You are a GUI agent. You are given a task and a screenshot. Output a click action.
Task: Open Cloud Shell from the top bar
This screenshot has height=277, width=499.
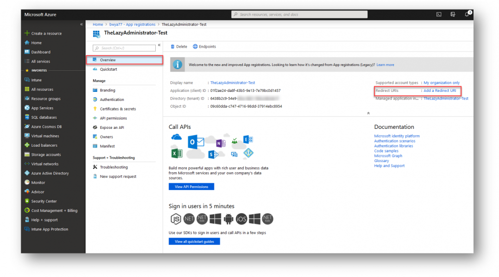click(x=439, y=14)
